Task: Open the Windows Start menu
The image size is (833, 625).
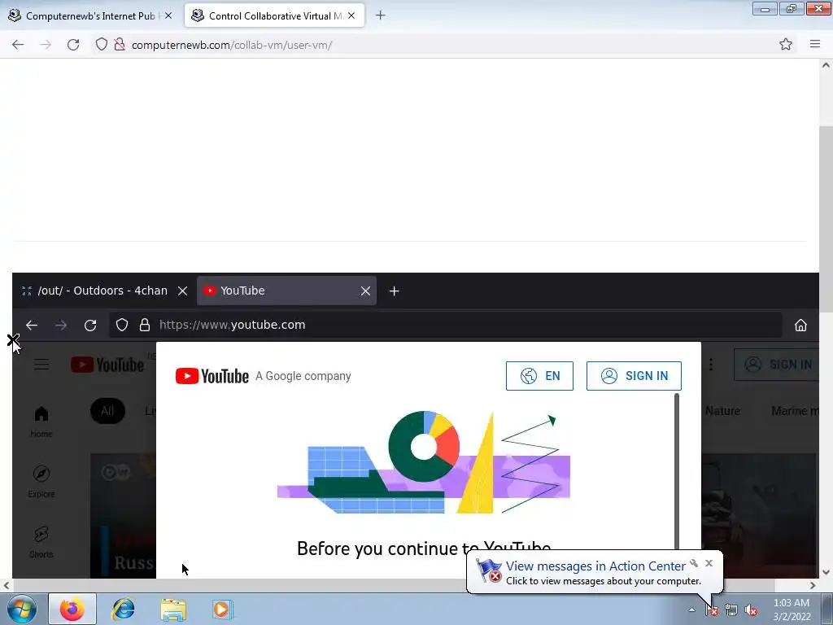Action: (x=22, y=609)
